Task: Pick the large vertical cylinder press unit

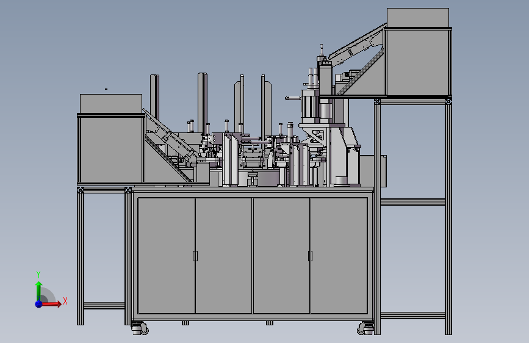Action: (311, 106)
